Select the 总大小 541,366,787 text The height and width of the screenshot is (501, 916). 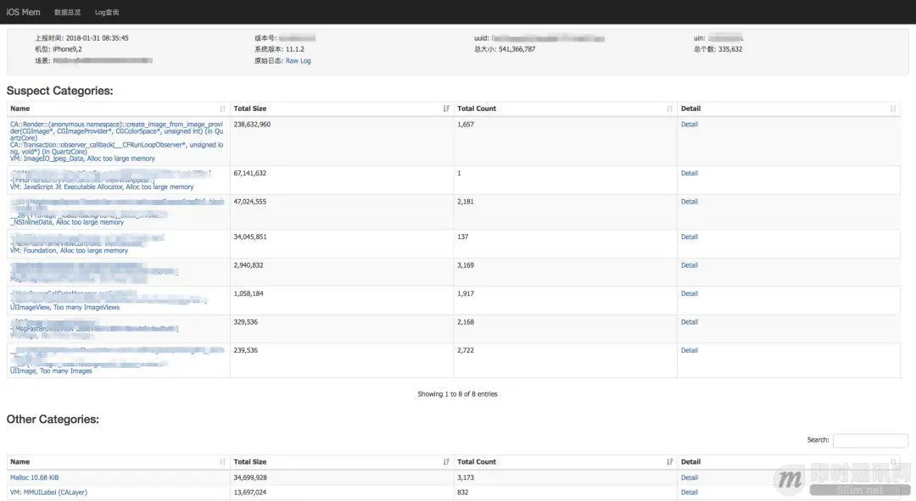point(505,49)
